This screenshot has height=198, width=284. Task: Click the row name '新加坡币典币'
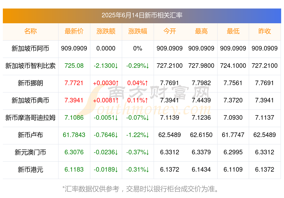30,100
